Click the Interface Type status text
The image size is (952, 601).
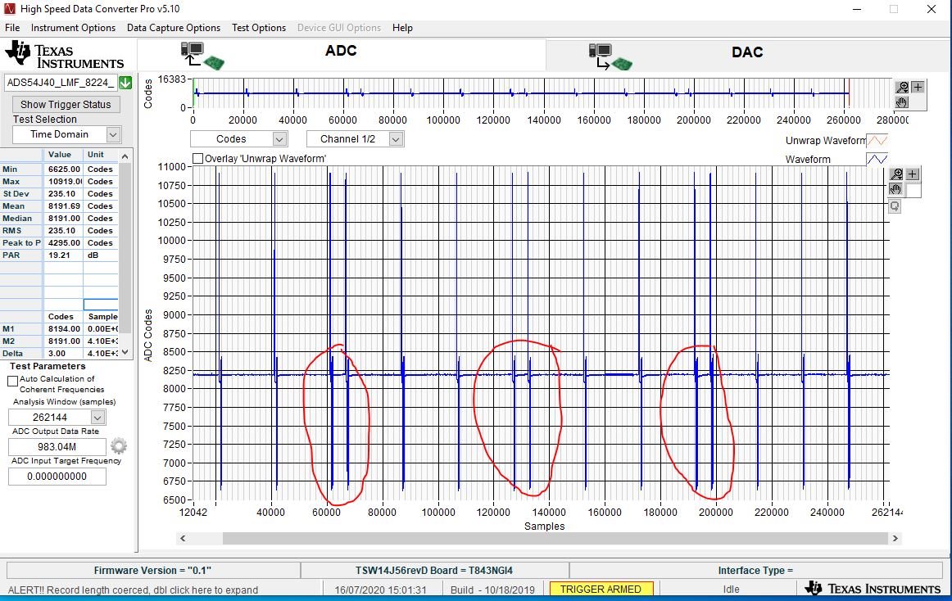[755, 571]
